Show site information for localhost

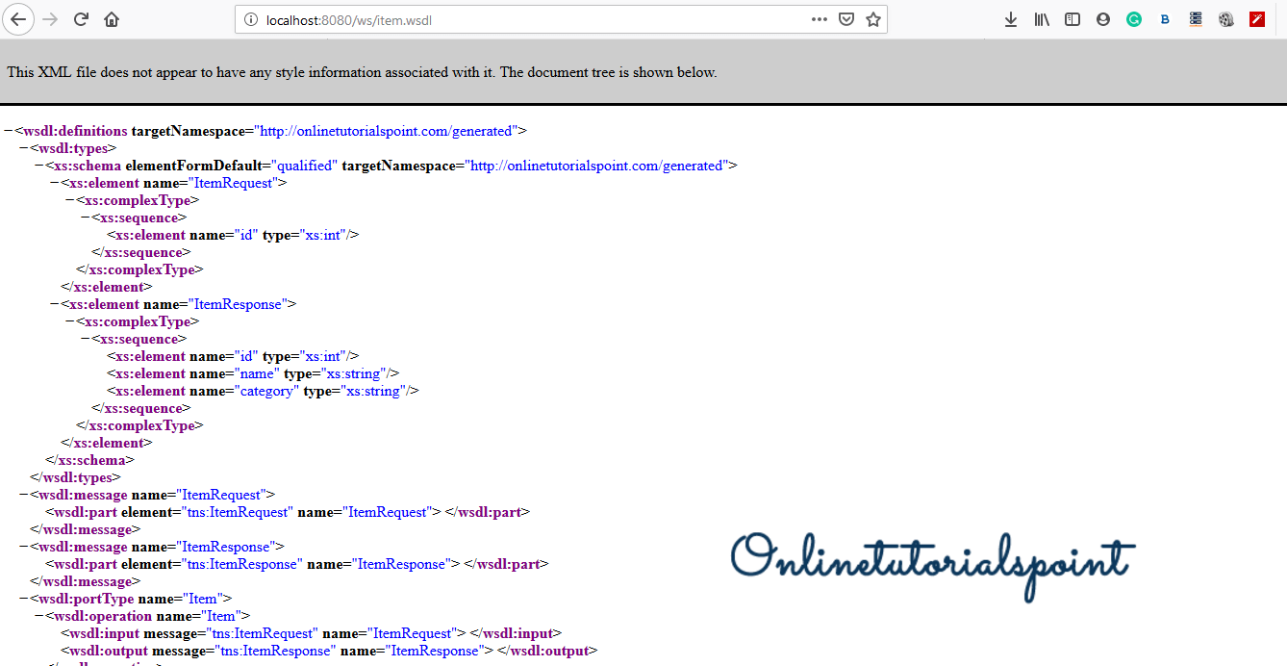pos(251,19)
